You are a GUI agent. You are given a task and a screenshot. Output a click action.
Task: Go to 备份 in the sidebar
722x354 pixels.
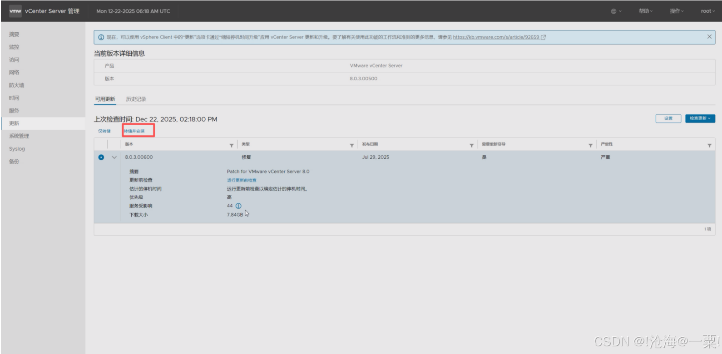[14, 161]
